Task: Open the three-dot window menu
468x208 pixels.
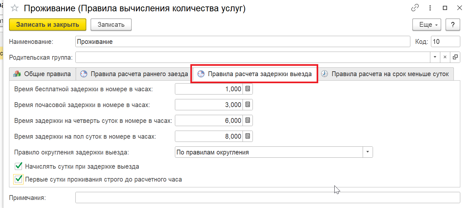Action: pos(430,8)
